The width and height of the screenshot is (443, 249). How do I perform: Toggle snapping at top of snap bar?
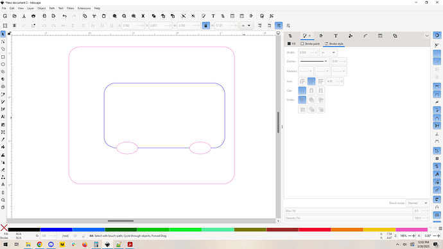[437, 35]
